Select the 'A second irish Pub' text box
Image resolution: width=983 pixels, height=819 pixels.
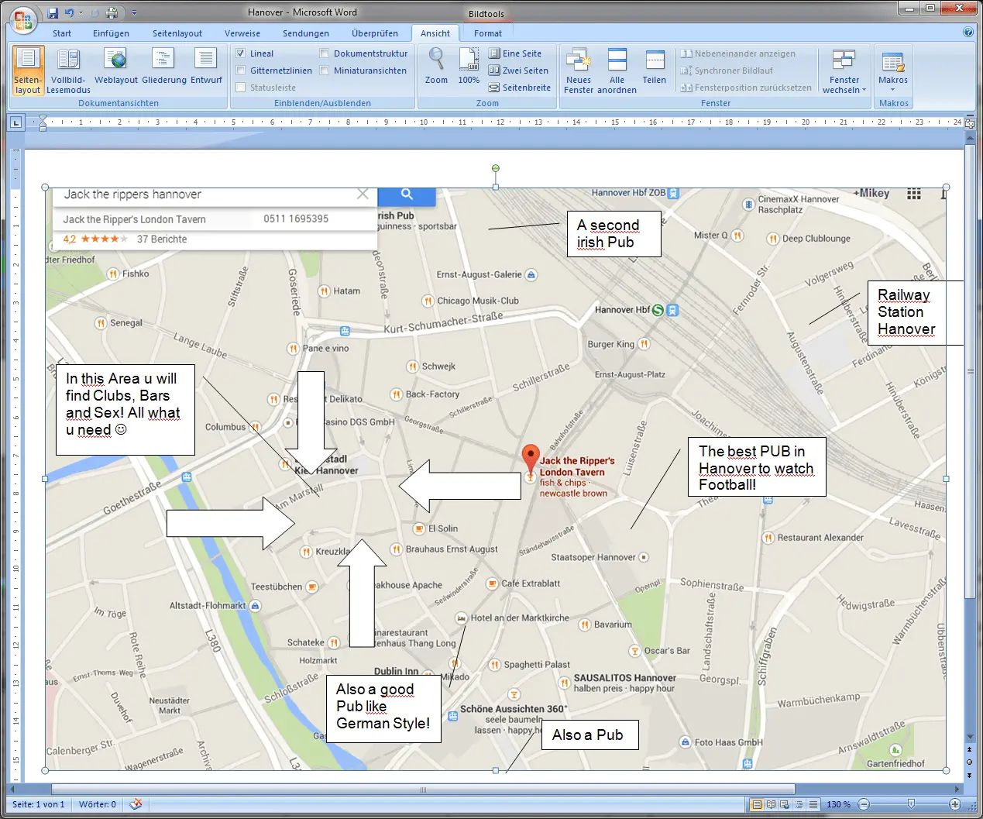coord(614,234)
